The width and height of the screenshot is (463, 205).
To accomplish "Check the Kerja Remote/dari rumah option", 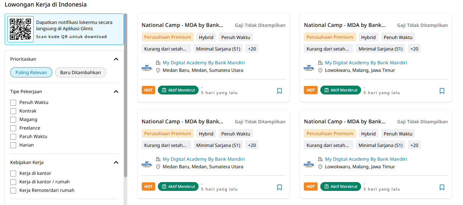I will (13, 190).
